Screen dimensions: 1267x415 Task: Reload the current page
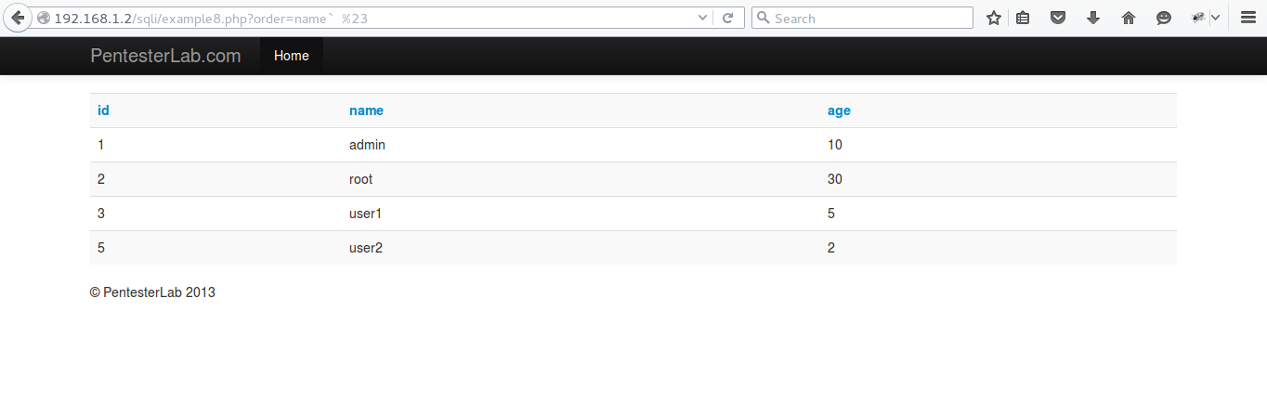(x=728, y=18)
